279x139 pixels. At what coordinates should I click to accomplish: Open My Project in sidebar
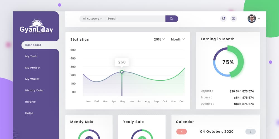click(33, 68)
